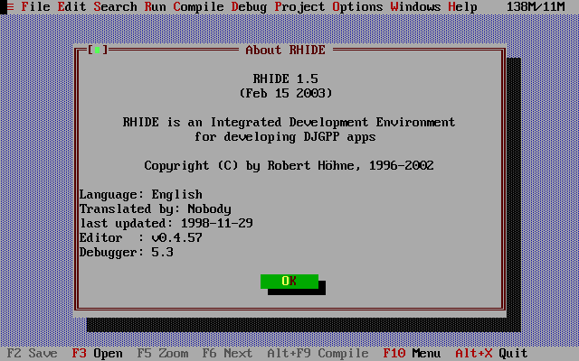
Task: Click the Language: English line
Action: click(141, 195)
